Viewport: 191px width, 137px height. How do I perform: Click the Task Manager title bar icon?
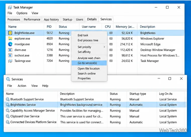coord(10,8)
